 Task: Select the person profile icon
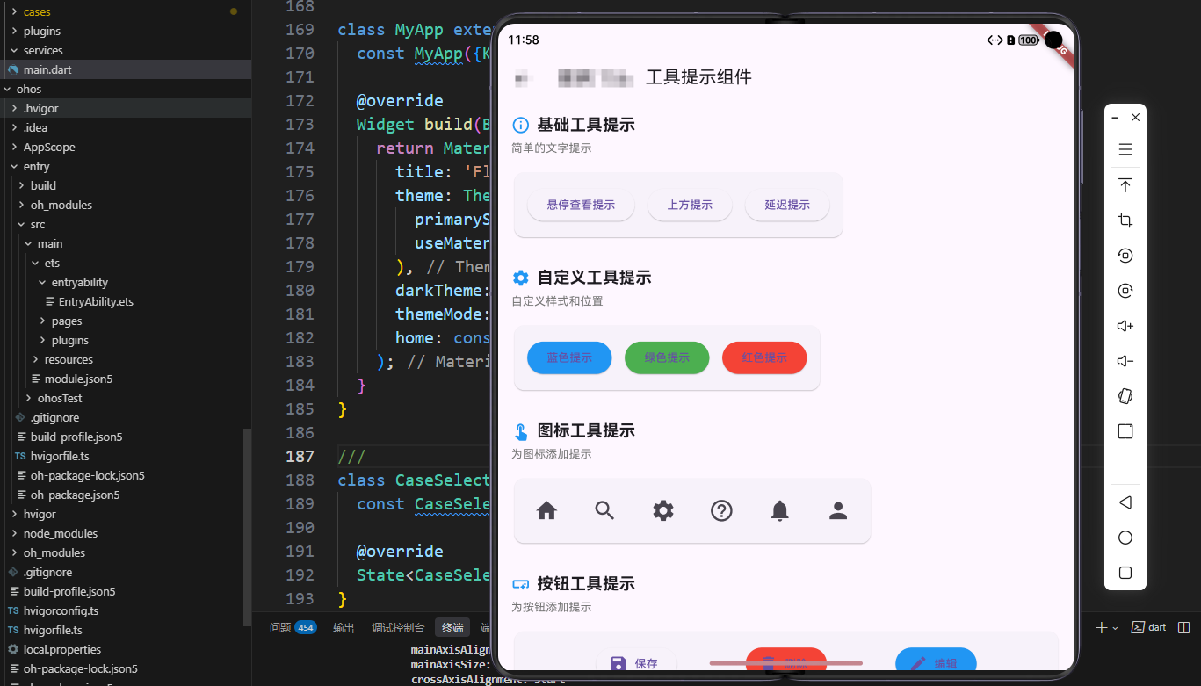838,509
